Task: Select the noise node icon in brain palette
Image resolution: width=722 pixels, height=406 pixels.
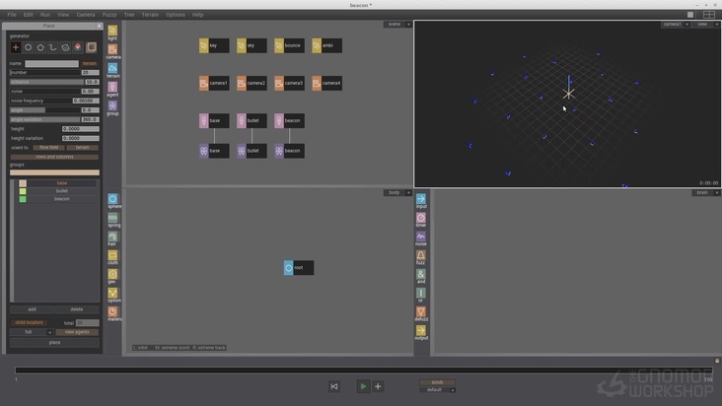Action: tap(421, 237)
